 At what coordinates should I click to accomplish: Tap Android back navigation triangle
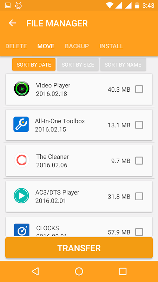tap(35, 271)
